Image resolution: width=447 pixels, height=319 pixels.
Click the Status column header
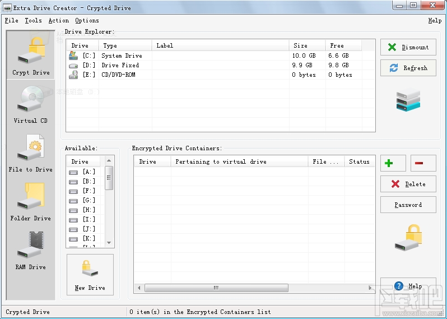point(360,162)
